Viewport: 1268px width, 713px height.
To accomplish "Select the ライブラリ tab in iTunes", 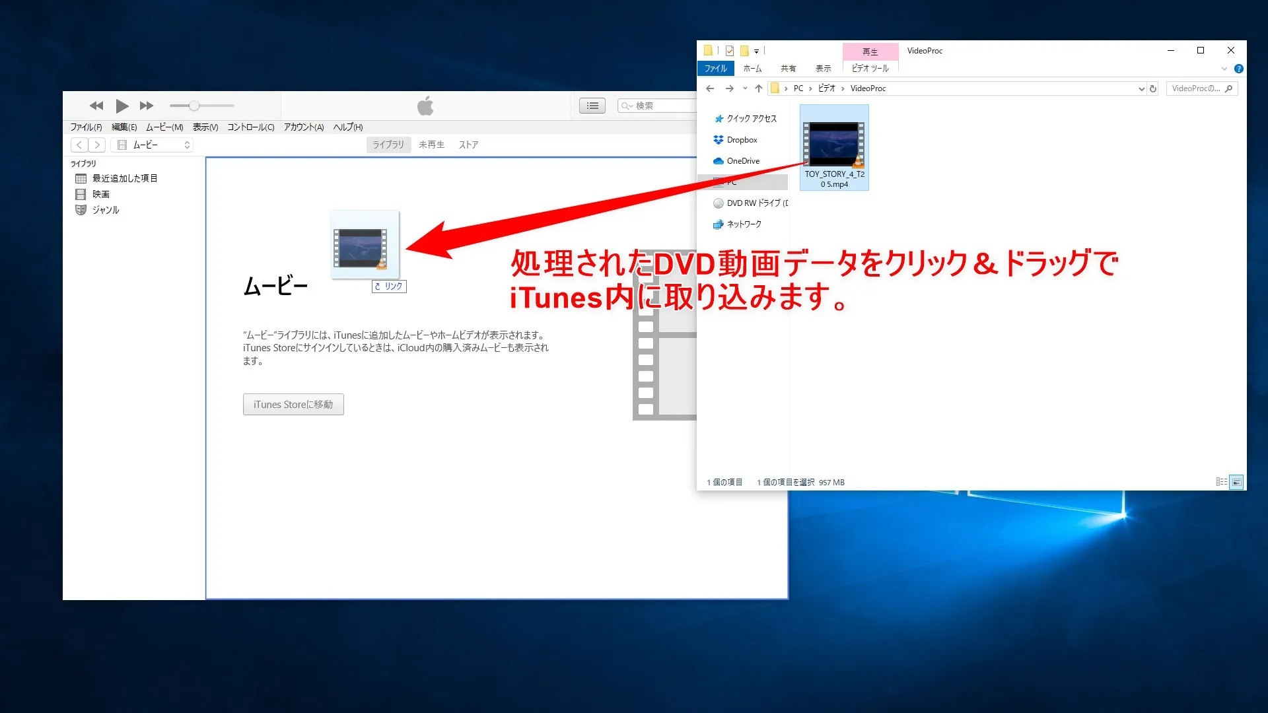I will (388, 145).
